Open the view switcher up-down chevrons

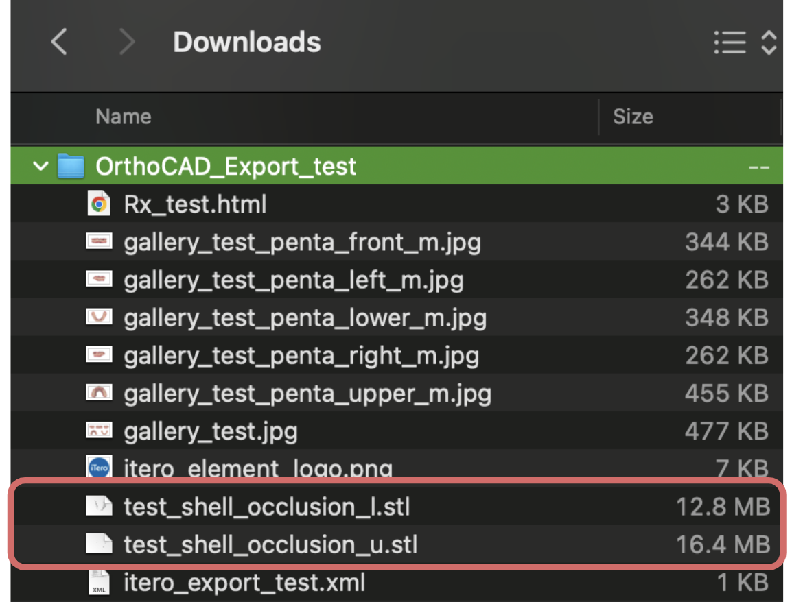[x=769, y=43]
